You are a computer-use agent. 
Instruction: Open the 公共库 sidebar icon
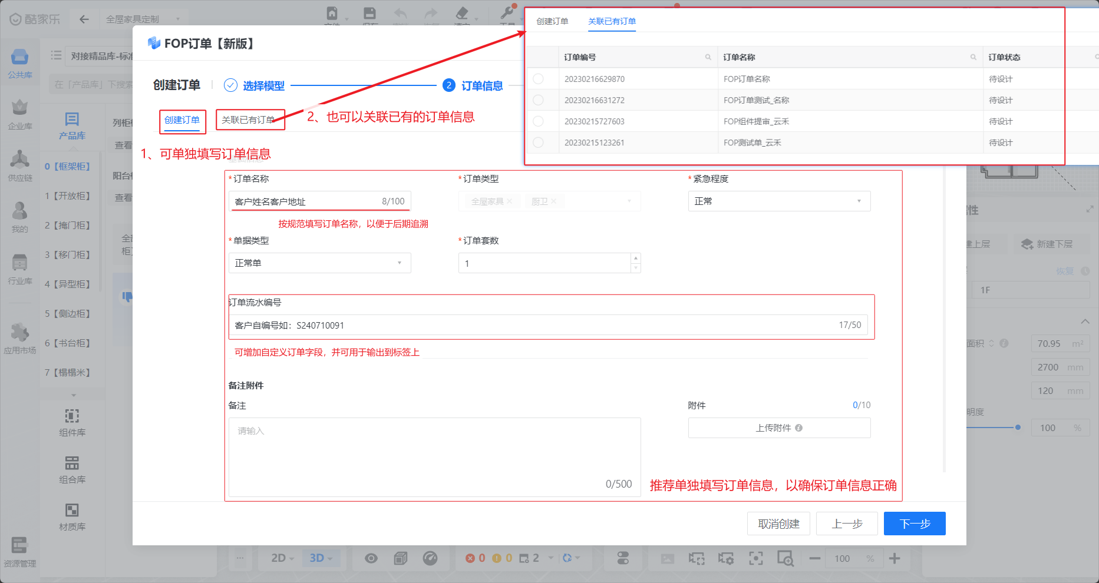tap(19, 62)
